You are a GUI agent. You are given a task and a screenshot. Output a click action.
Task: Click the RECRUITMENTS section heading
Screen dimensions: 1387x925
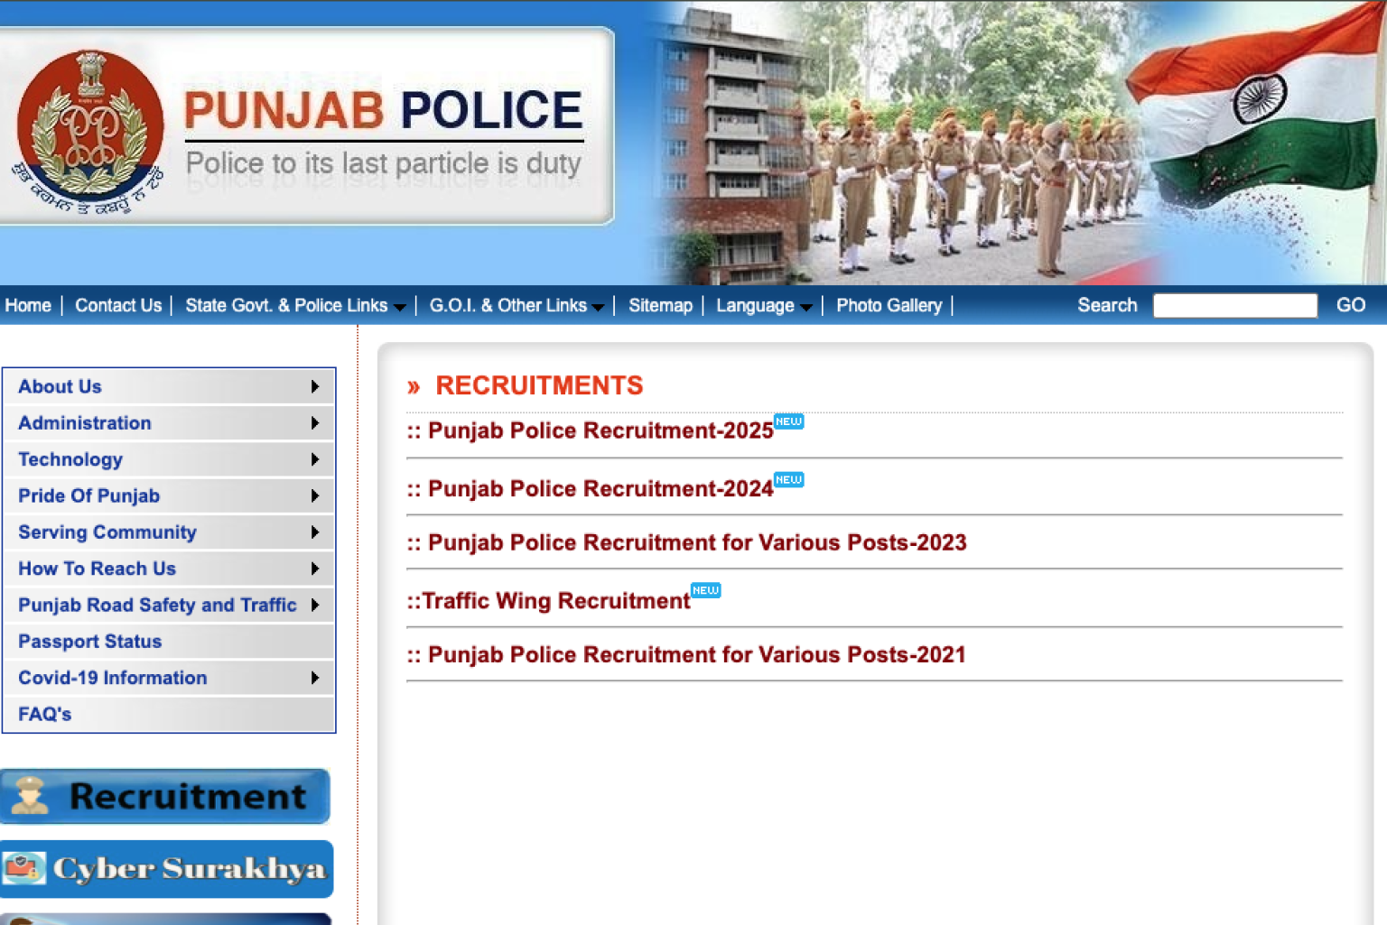tap(539, 385)
